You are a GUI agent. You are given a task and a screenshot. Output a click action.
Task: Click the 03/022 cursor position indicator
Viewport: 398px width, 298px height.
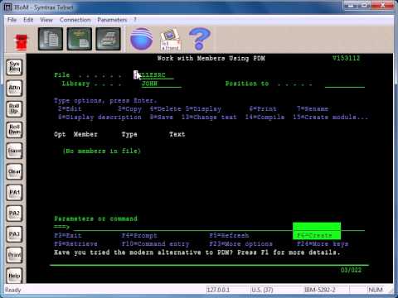tap(351, 270)
